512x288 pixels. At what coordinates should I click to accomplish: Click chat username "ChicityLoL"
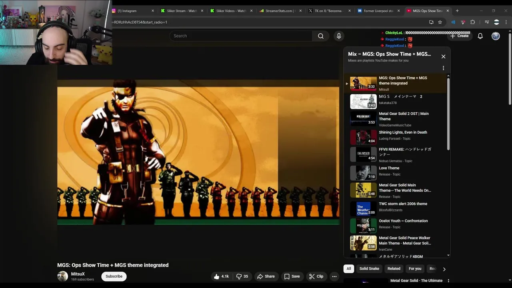point(394,33)
